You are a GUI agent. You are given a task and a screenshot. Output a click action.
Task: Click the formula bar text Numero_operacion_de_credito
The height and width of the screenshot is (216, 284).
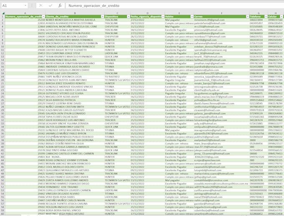point(94,5)
